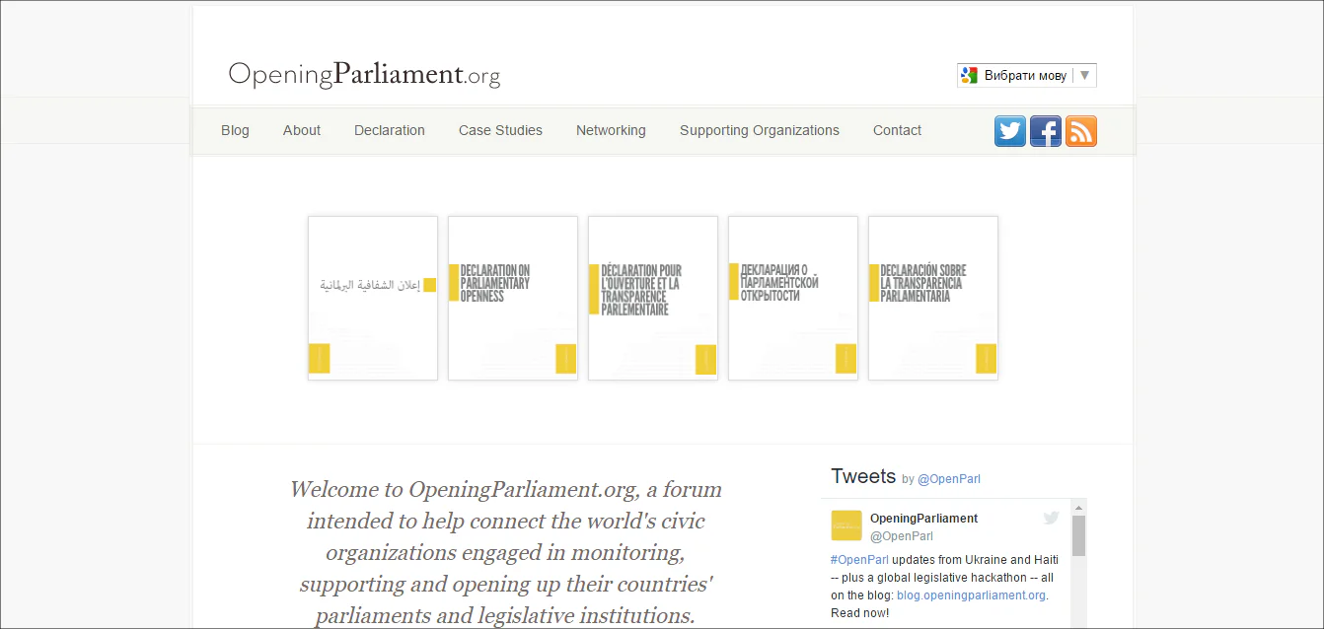The width and height of the screenshot is (1324, 629).
Task: Open the Networking menu item
Action: [611, 130]
